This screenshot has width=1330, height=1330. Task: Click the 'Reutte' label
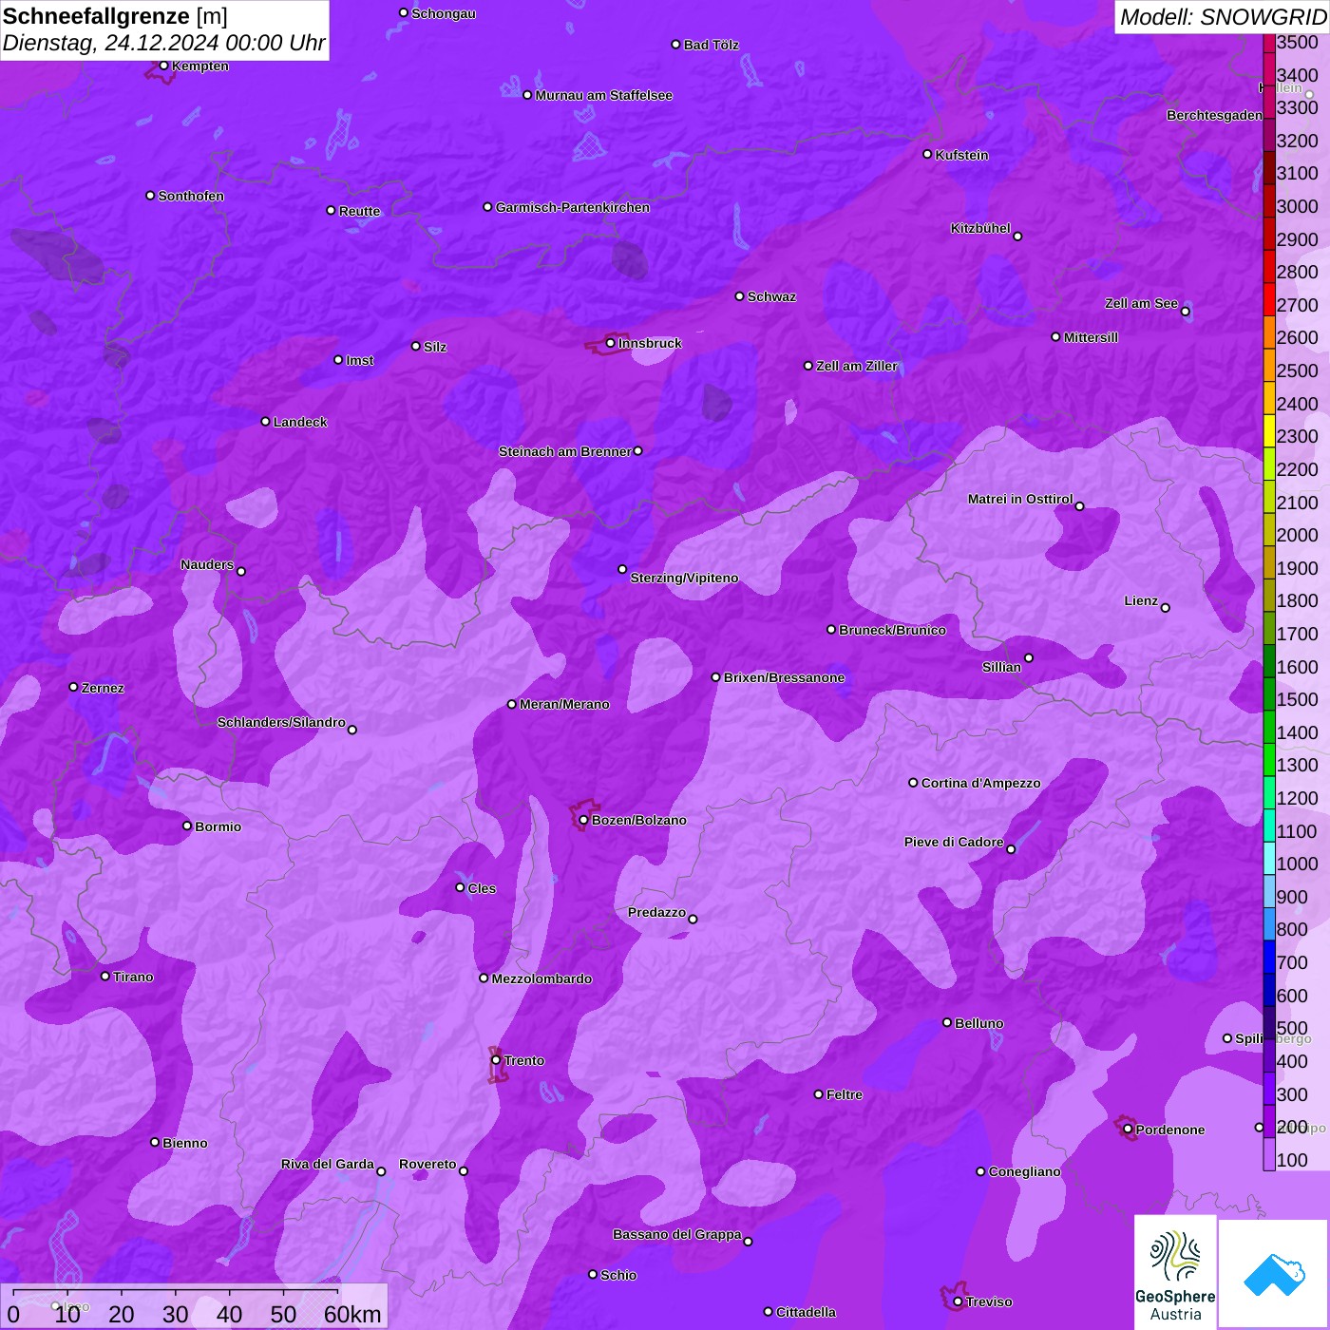(x=360, y=211)
